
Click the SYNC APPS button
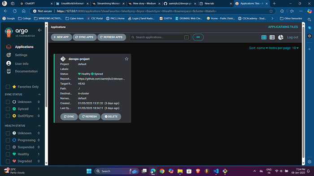coord(84,37)
